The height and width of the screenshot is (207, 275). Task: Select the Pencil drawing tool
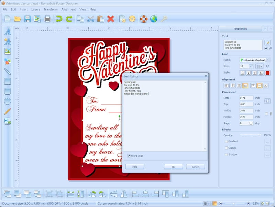click(7, 111)
